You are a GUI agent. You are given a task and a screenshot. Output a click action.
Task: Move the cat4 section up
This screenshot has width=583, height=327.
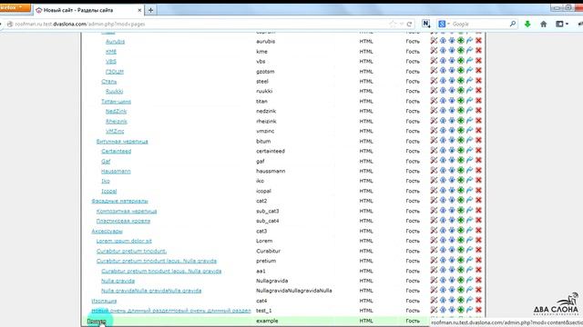point(443,300)
